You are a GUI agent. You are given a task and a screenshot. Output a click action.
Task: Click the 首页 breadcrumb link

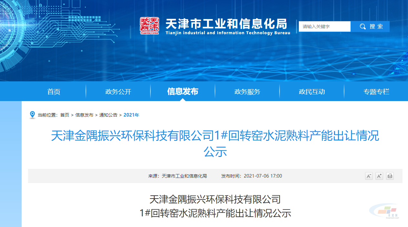65,115
